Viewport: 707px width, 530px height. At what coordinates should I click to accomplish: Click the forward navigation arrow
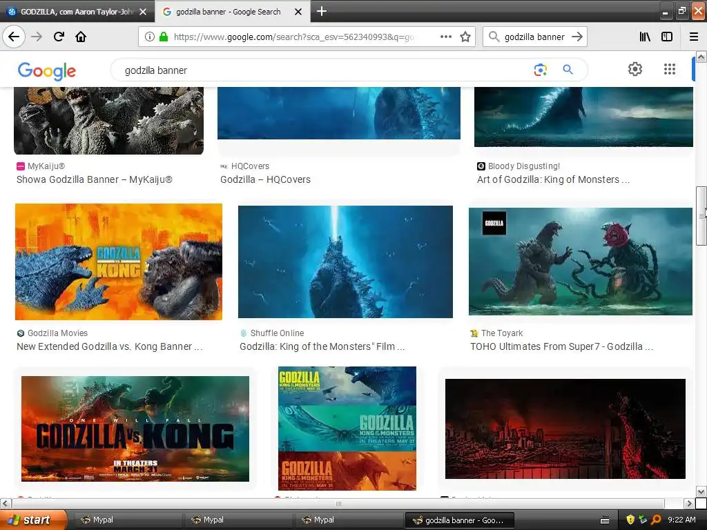point(37,37)
